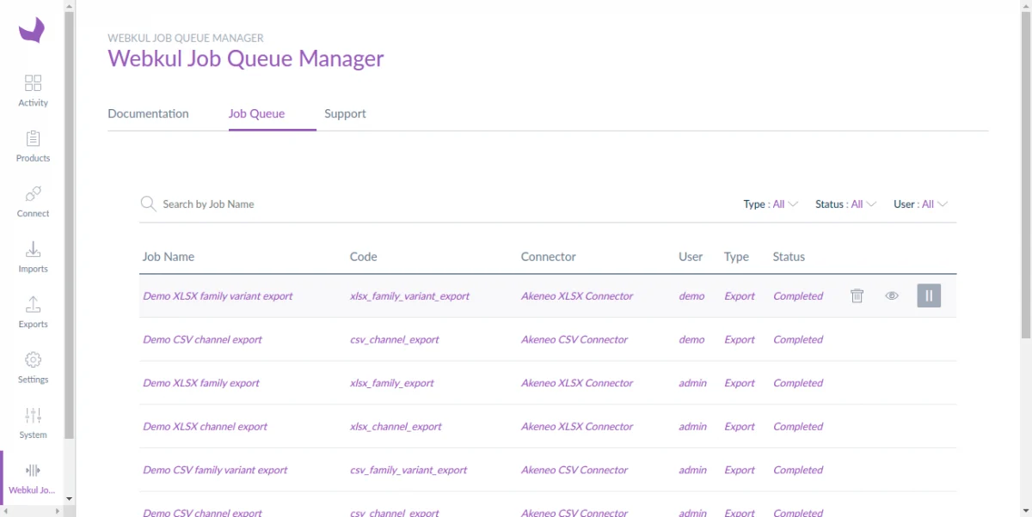
Task: Expand the Type filter dropdown
Action: pos(771,204)
